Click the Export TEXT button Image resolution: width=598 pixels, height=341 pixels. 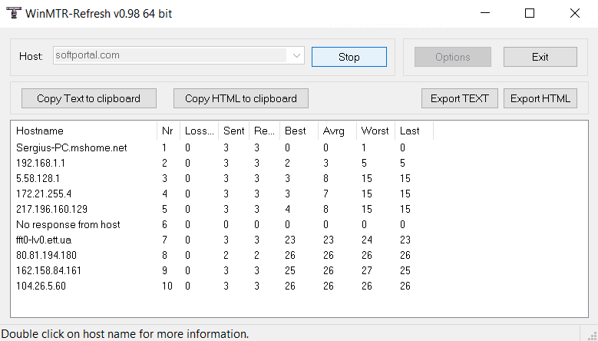pos(460,98)
